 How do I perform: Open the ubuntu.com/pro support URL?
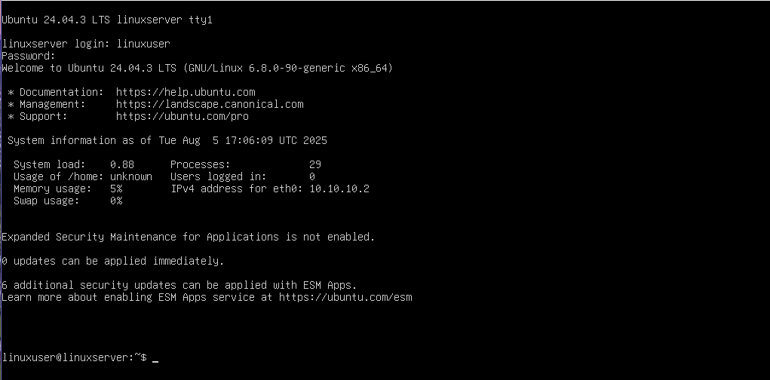point(183,116)
